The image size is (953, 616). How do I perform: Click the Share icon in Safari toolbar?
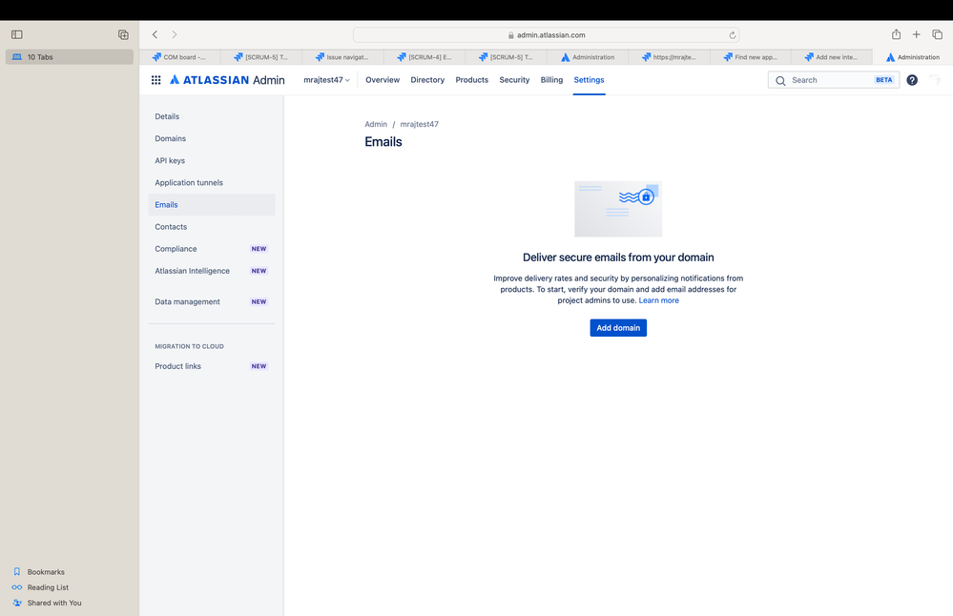[x=896, y=34]
